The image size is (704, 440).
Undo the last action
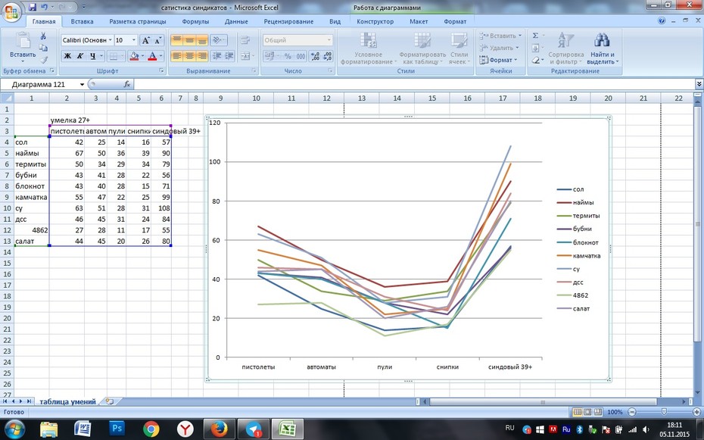[x=44, y=7]
